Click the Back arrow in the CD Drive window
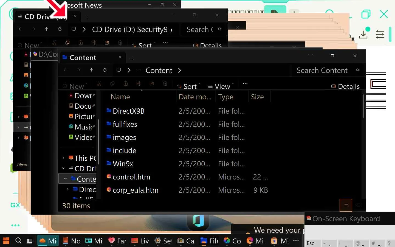 pos(20,29)
